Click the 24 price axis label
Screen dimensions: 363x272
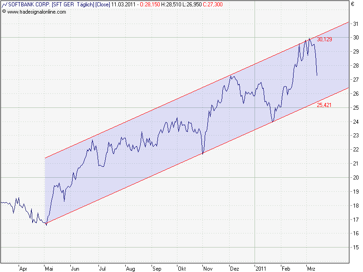coord(356,121)
